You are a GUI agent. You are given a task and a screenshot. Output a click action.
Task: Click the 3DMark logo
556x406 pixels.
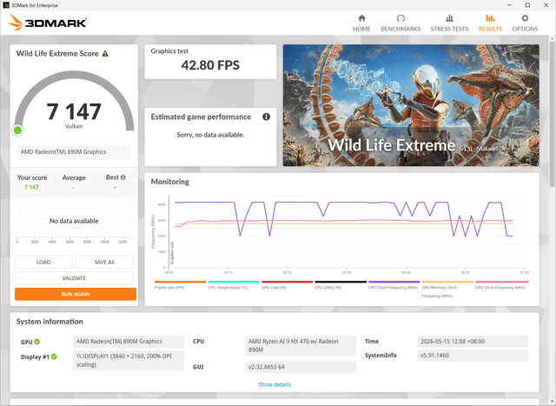click(x=47, y=23)
